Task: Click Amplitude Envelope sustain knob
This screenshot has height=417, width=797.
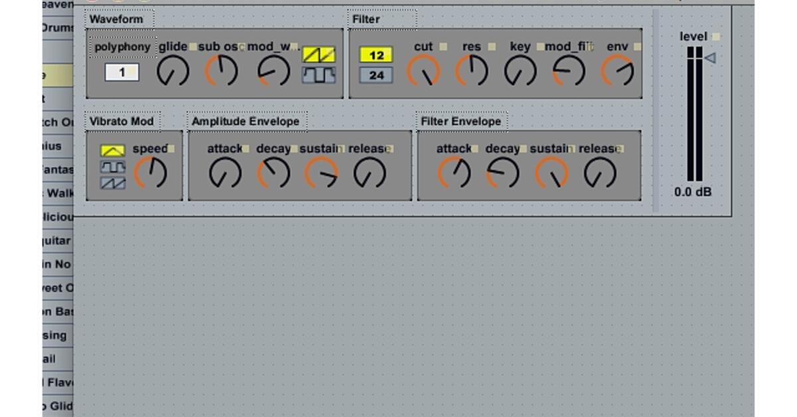Action: tap(321, 173)
